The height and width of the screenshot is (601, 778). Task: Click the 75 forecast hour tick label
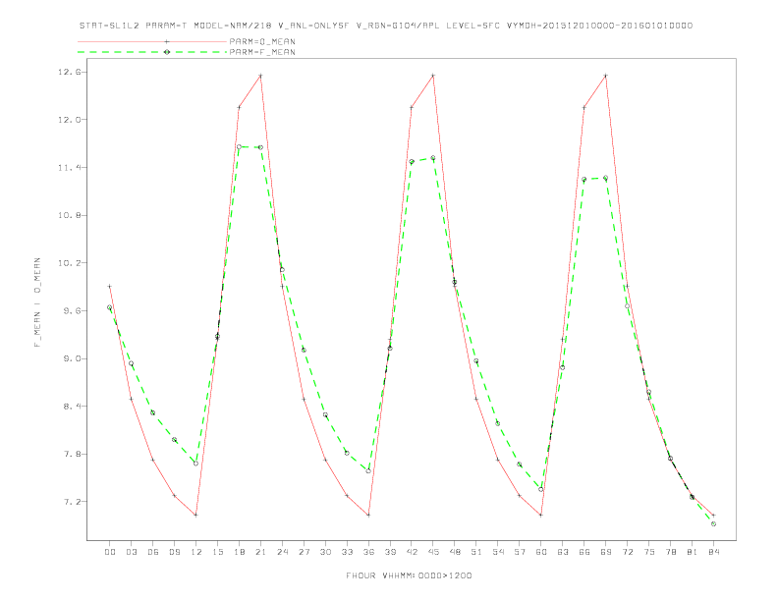coord(649,552)
